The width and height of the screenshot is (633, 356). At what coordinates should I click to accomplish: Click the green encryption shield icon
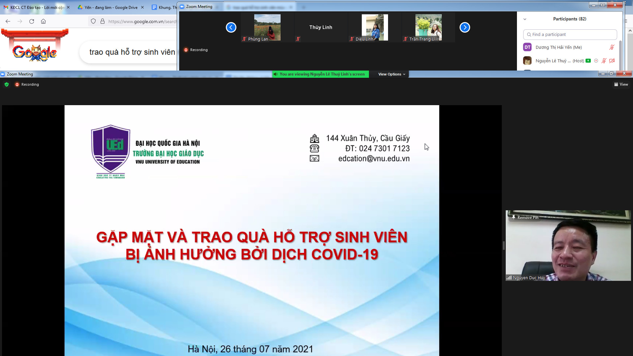tap(7, 84)
